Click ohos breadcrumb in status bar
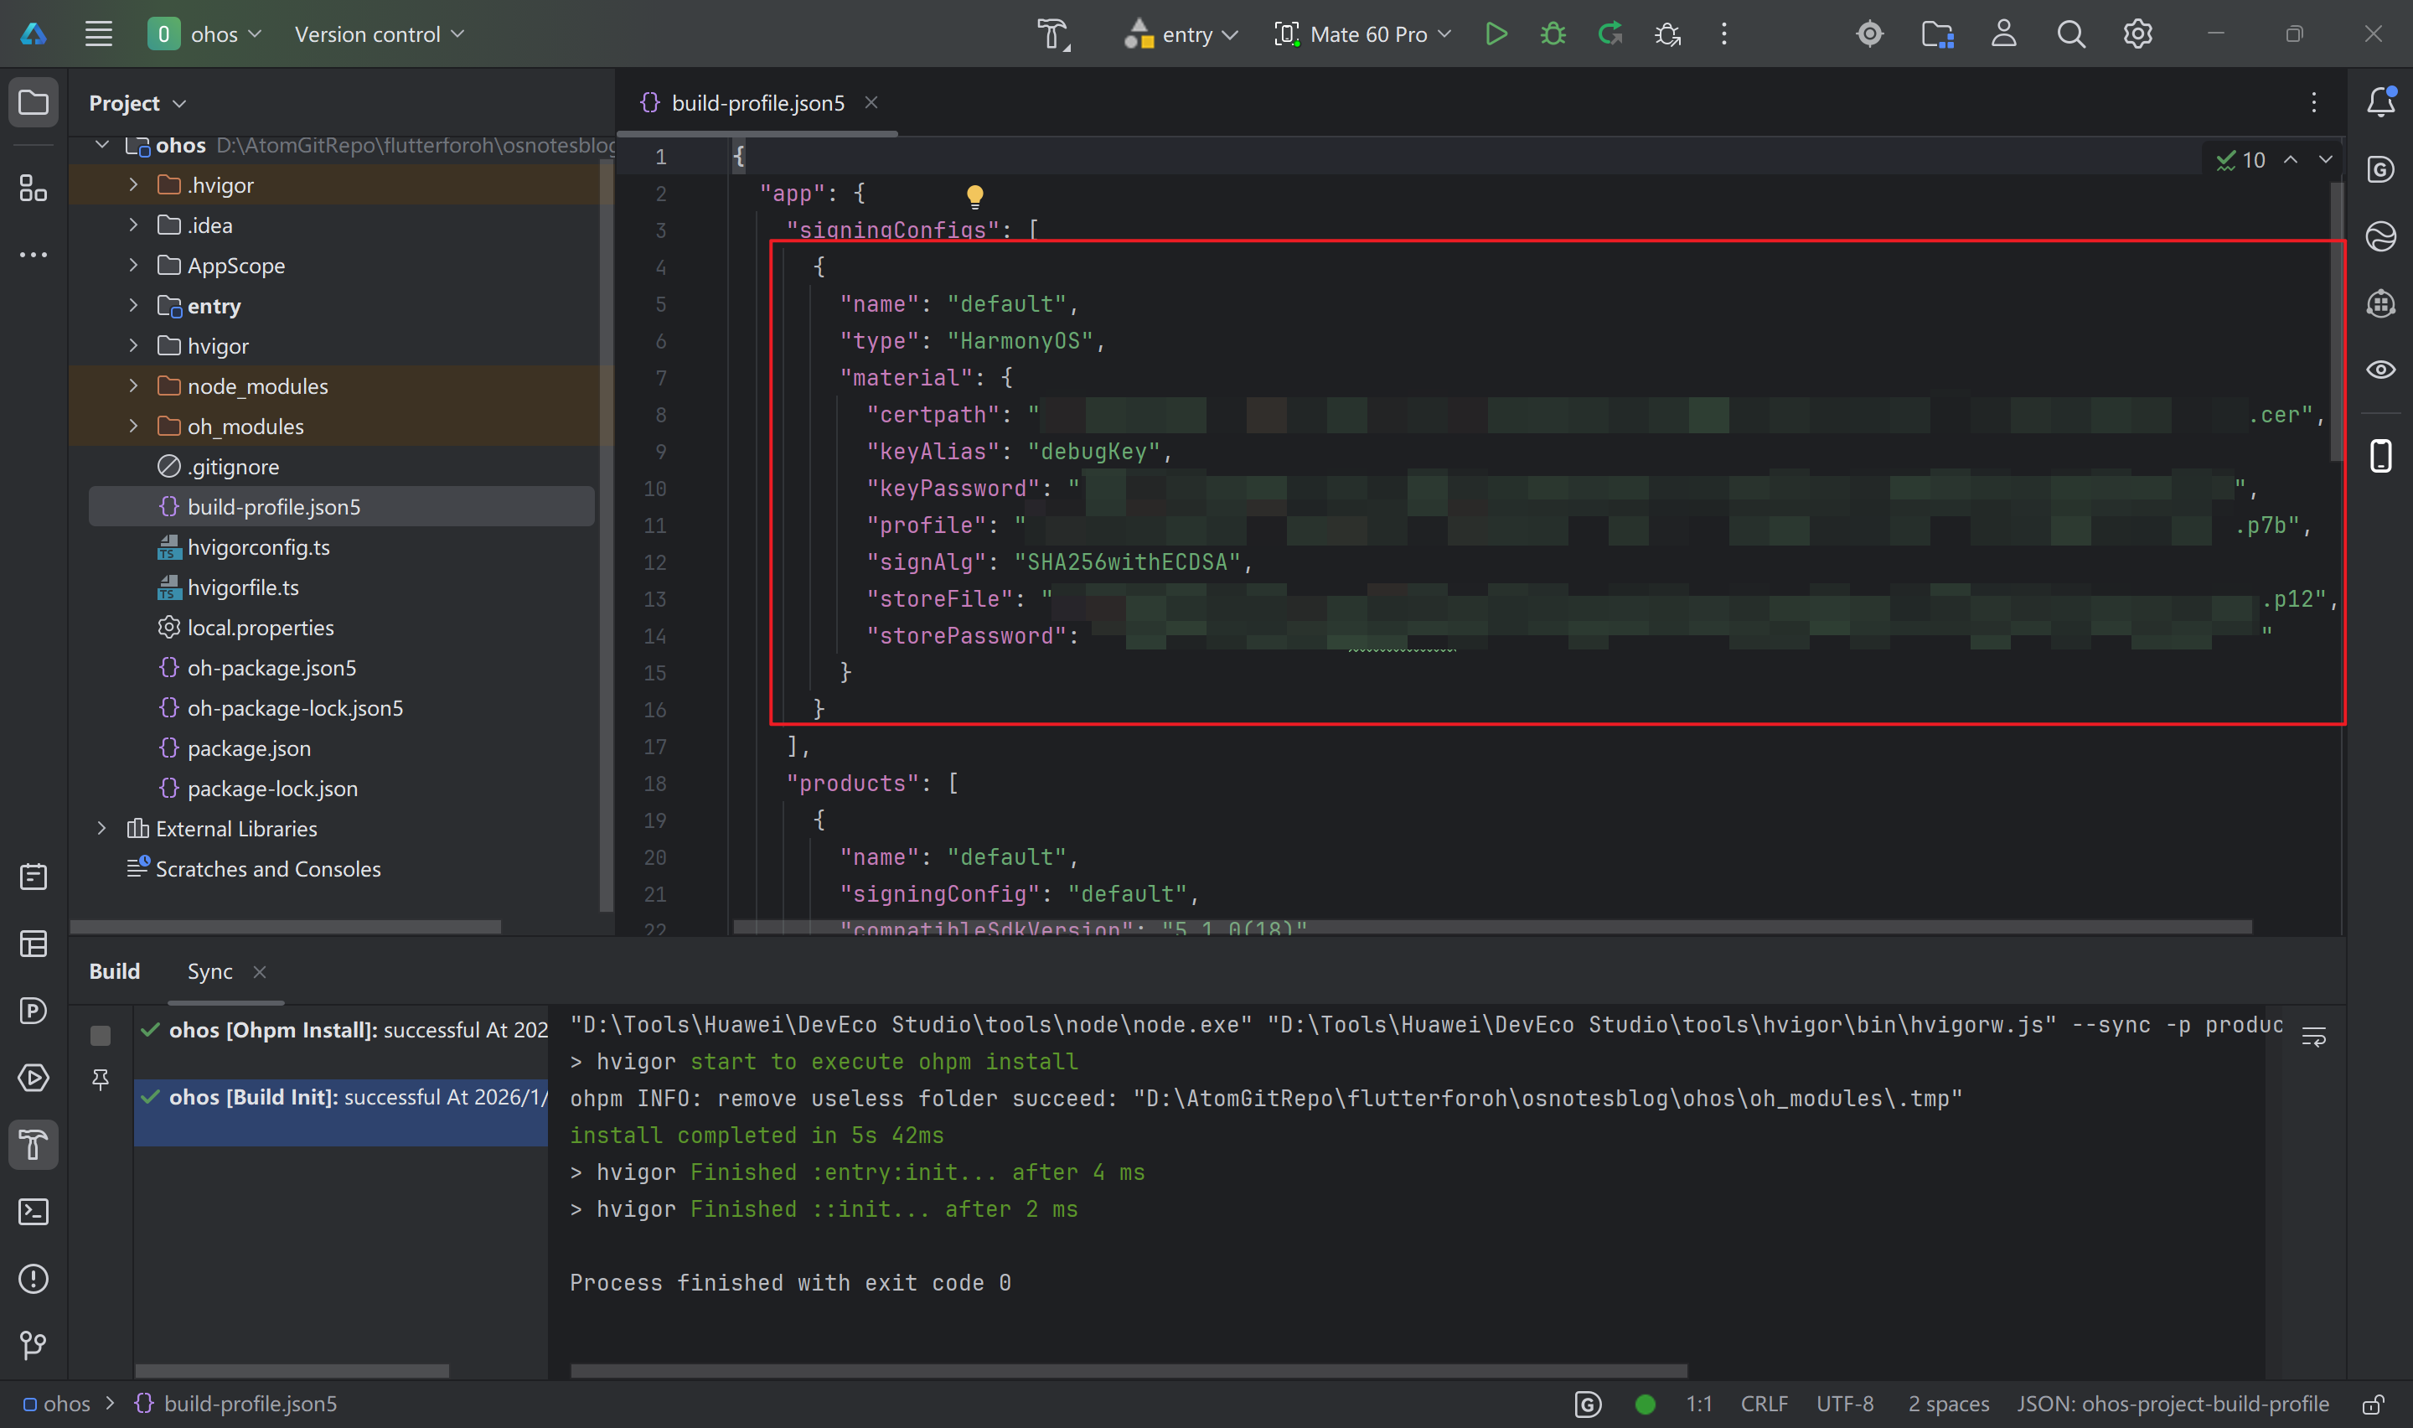The height and width of the screenshot is (1428, 2413). click(x=58, y=1404)
